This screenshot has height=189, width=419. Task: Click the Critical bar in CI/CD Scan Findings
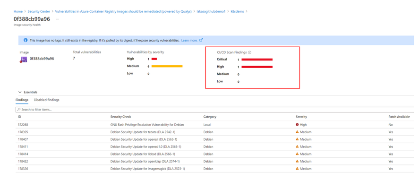click(x=257, y=60)
